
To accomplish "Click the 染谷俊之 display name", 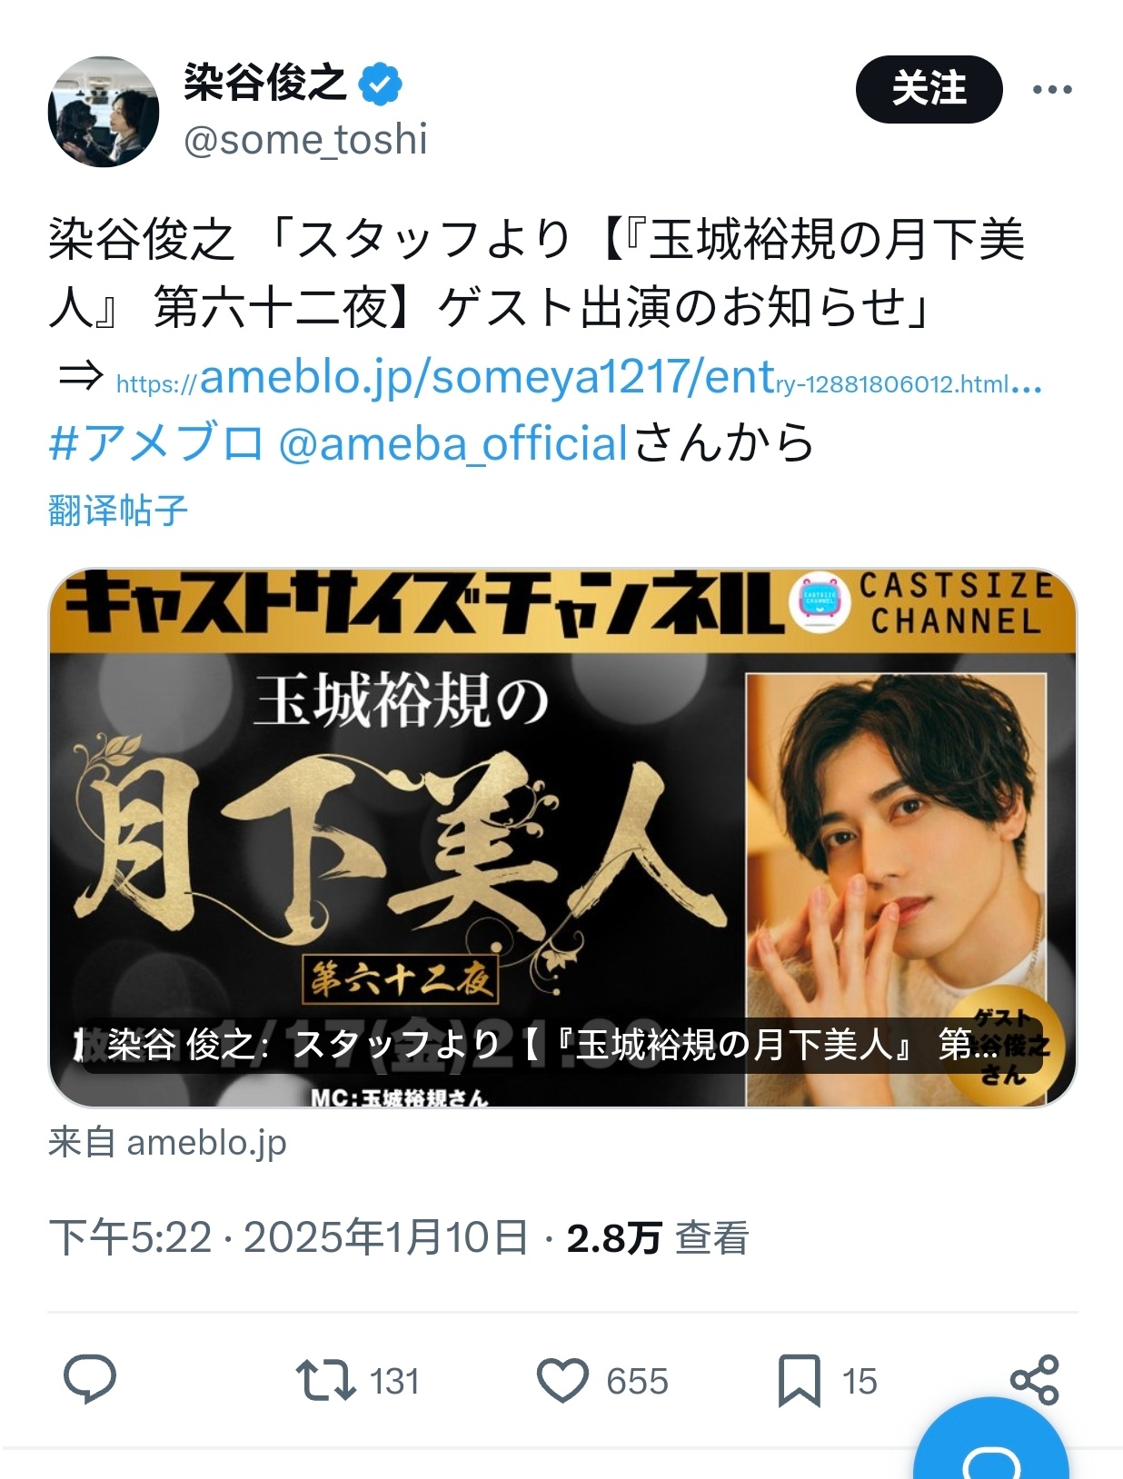I will pos(265,83).
